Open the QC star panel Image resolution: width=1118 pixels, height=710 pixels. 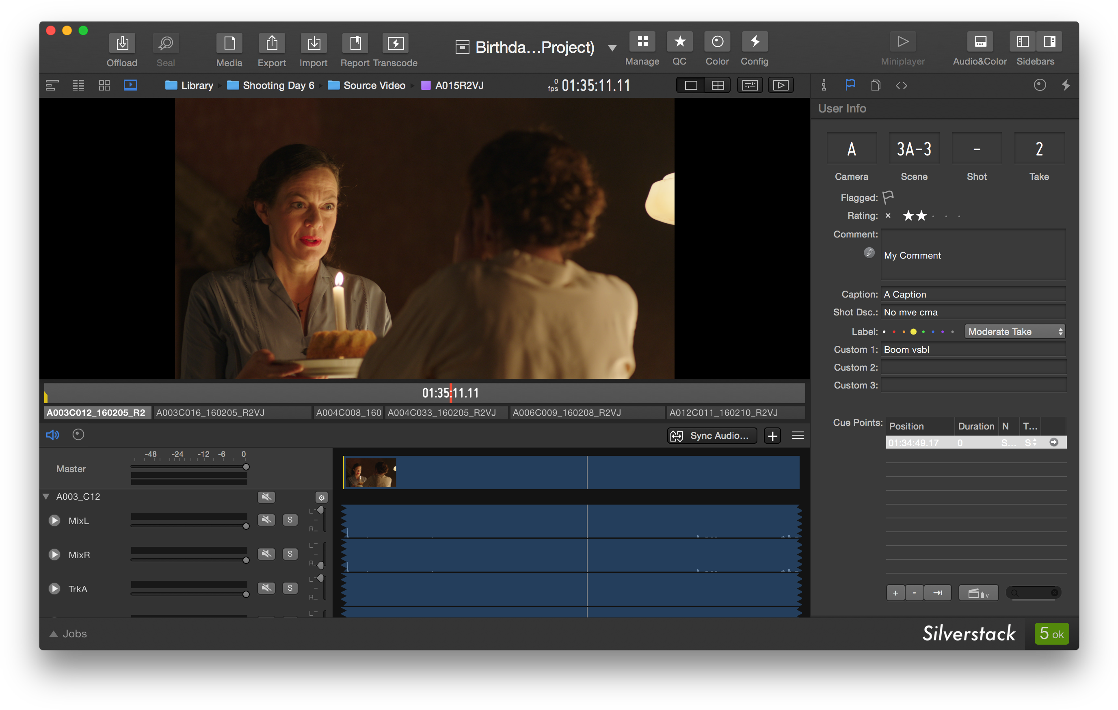679,42
